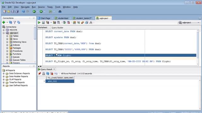Expand the Tables tree node

pos(7,36)
